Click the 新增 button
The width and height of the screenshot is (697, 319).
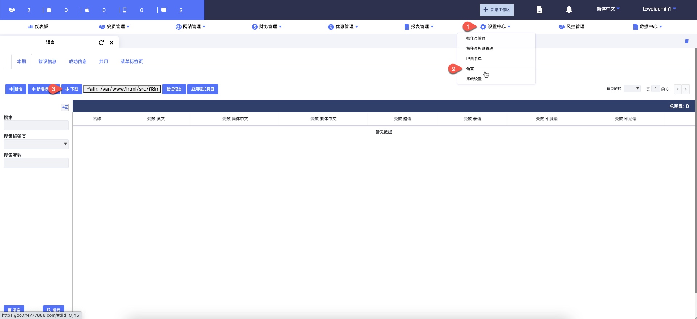click(16, 89)
